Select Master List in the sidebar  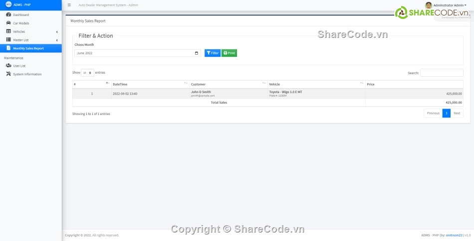point(21,40)
